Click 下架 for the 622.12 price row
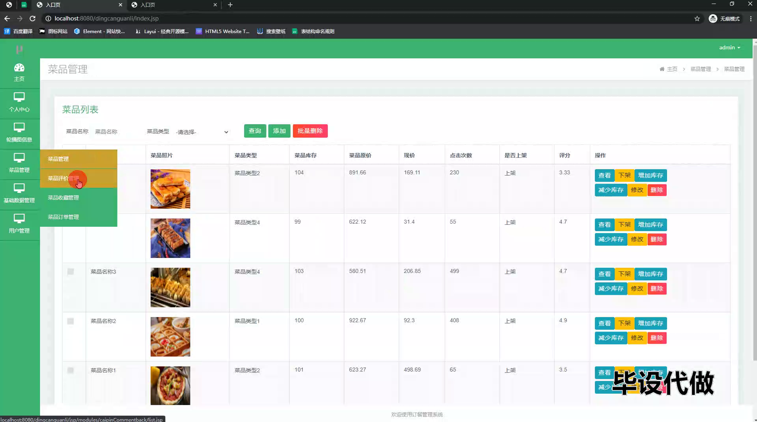 (625, 225)
